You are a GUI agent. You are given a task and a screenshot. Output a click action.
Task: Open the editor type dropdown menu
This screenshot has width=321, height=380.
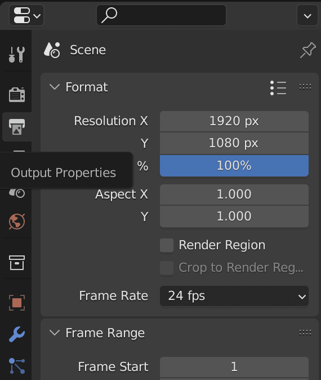(x=26, y=16)
